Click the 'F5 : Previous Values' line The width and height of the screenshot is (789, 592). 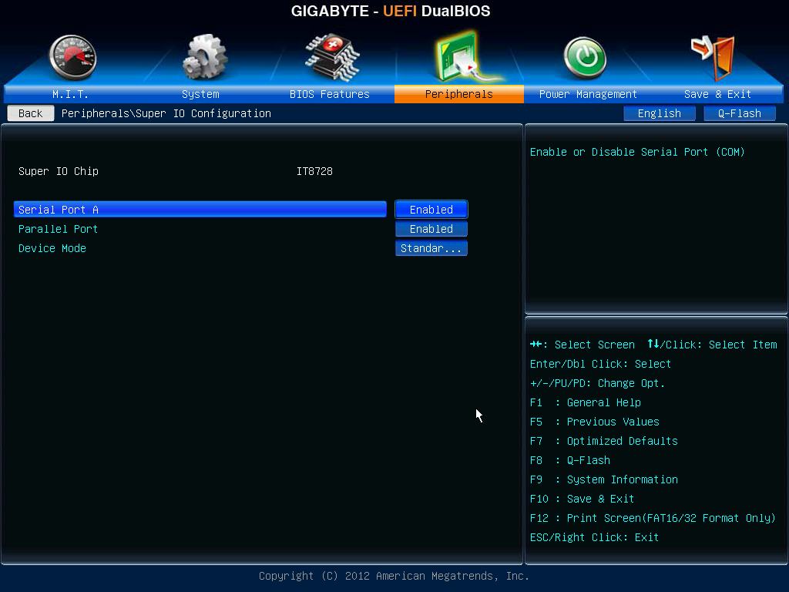pos(594,422)
